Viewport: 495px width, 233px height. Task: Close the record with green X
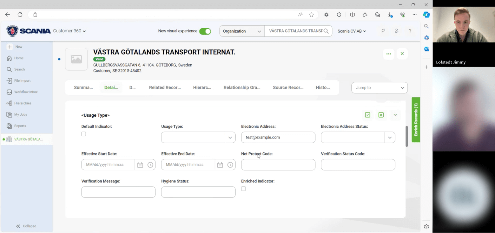402,54
